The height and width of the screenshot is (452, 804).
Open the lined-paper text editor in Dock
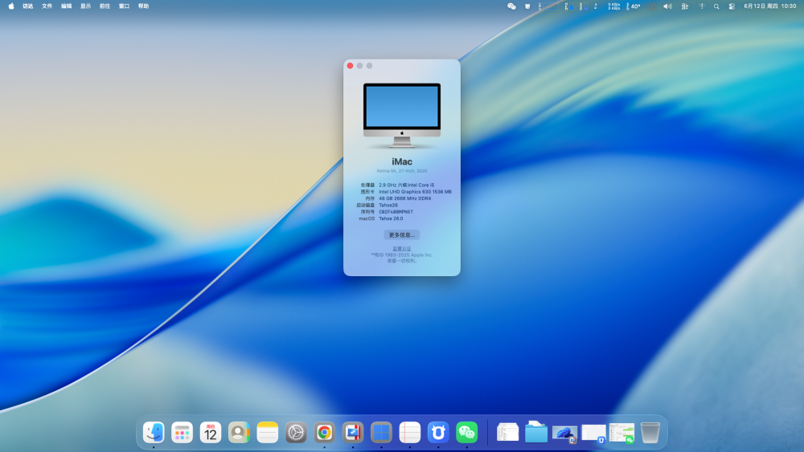click(x=410, y=433)
